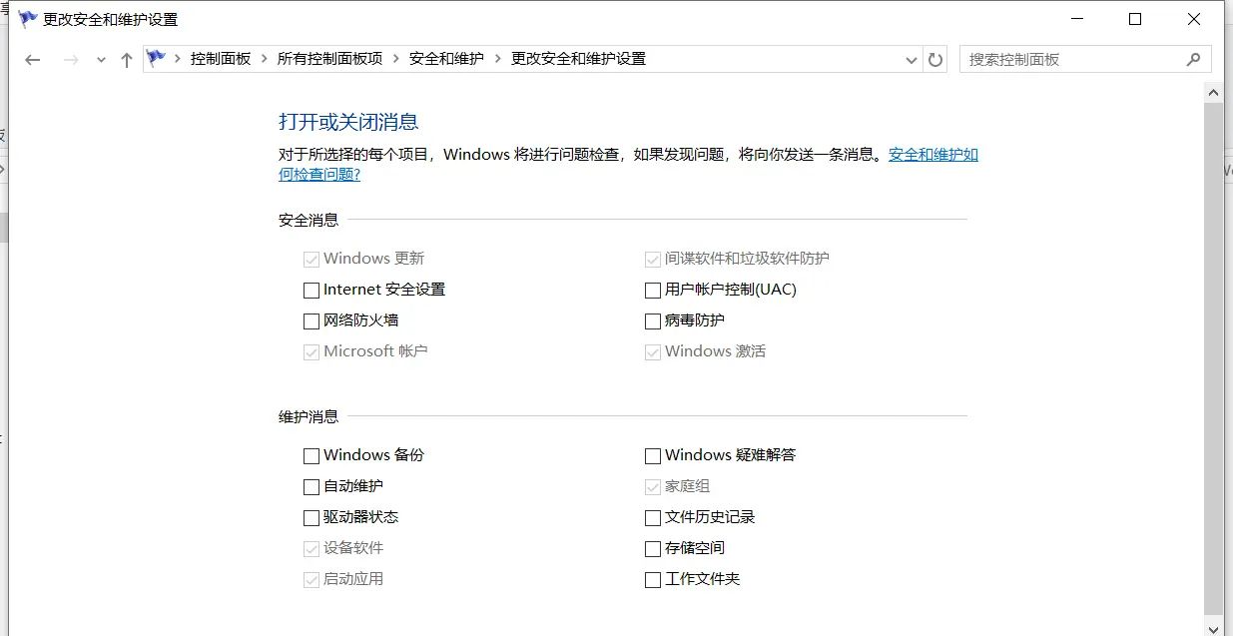Check the 用户帐户控制(UAC) box
1233x636 pixels.
(652, 290)
